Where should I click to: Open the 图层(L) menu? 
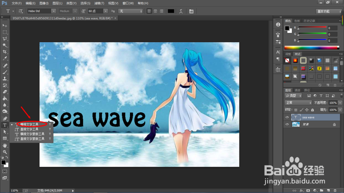click(57, 3)
